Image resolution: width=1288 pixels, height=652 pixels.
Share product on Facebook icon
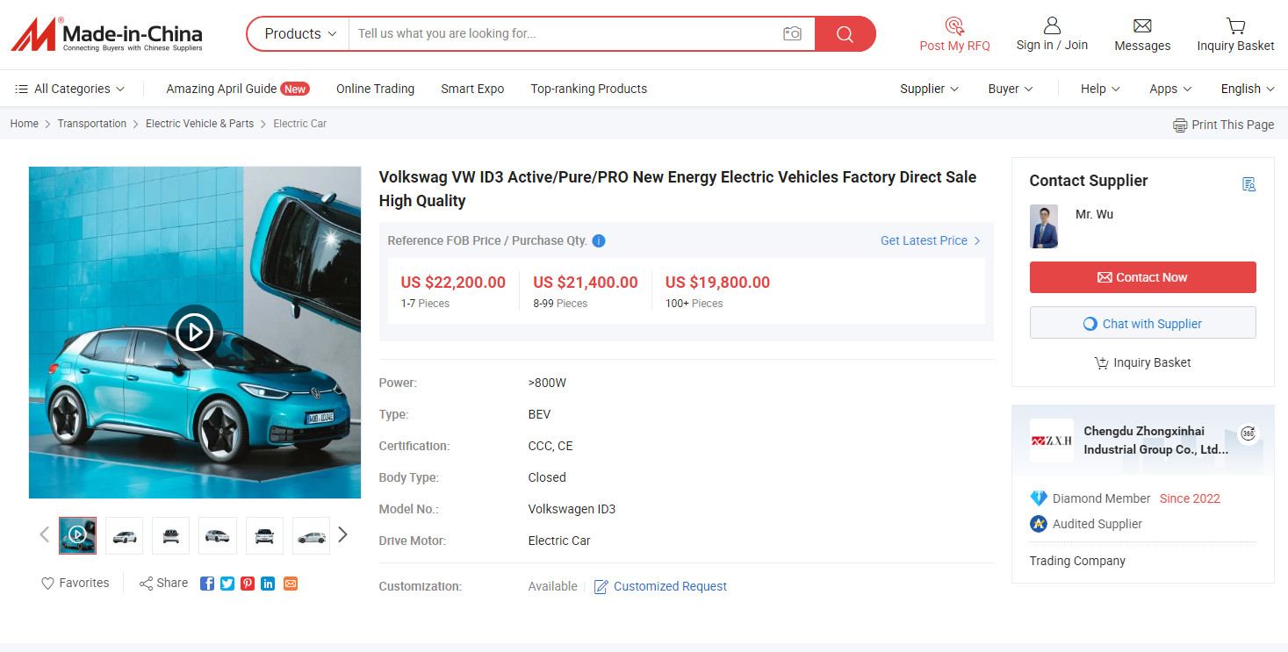click(x=207, y=584)
